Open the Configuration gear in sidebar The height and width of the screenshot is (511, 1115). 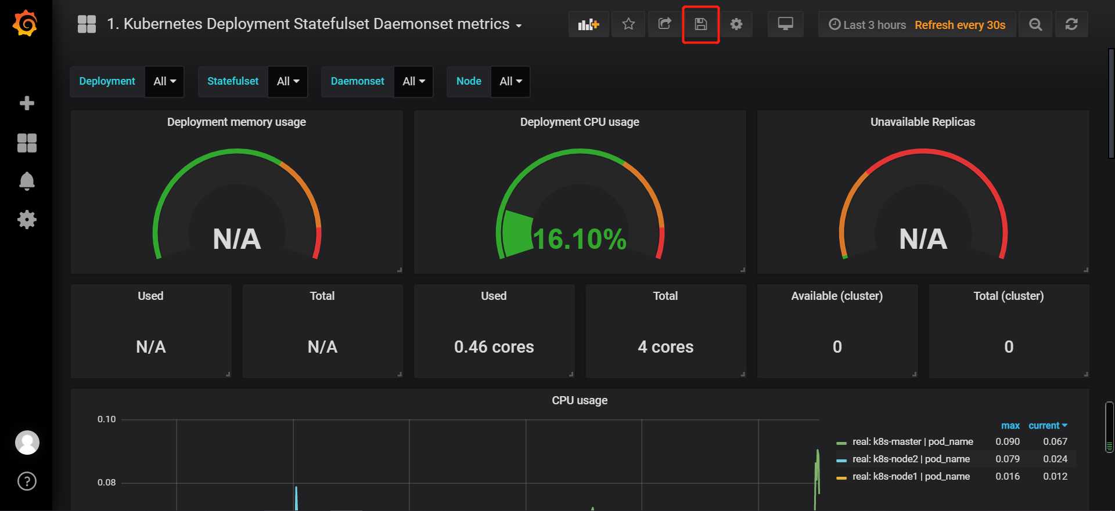[x=27, y=220]
